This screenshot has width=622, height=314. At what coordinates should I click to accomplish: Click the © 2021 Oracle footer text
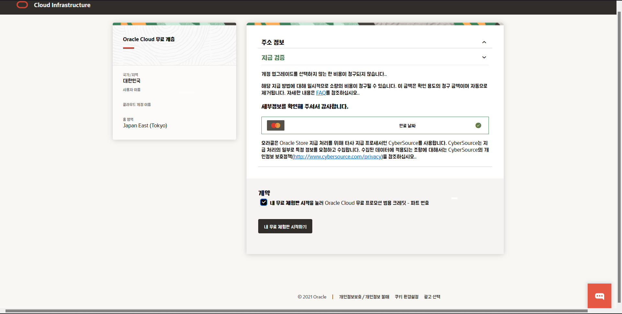(x=312, y=297)
